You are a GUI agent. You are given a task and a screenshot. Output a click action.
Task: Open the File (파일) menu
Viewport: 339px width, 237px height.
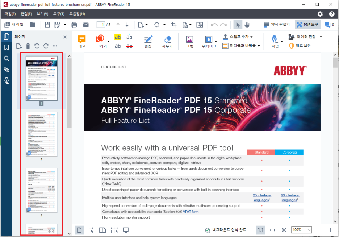point(10,14)
